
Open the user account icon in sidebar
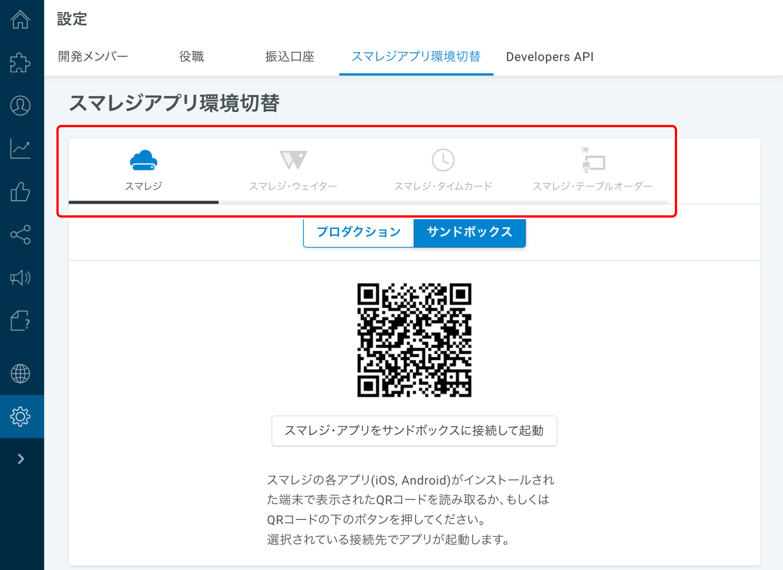tap(21, 106)
